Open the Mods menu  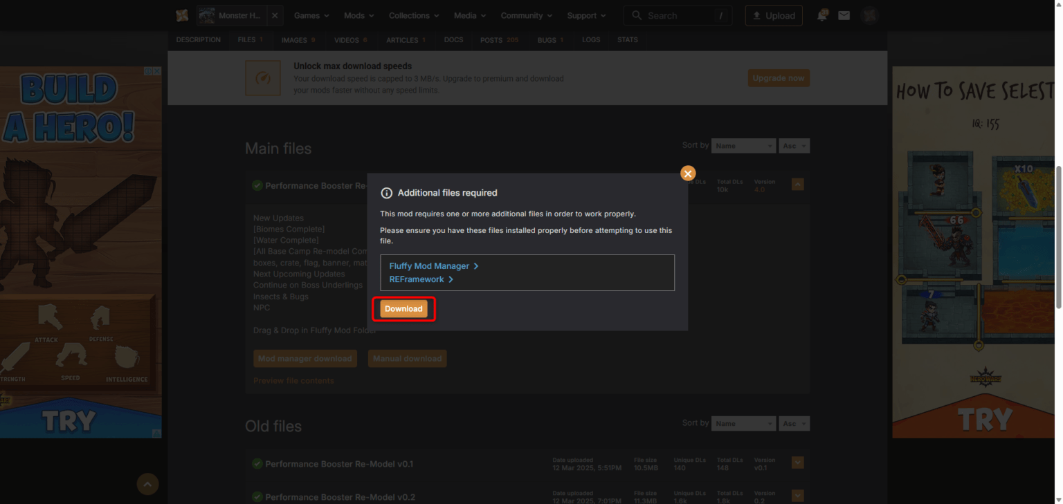coord(358,15)
